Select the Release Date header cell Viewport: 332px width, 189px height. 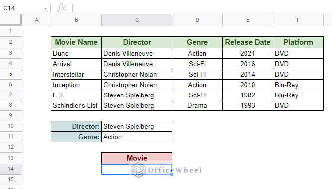click(248, 42)
